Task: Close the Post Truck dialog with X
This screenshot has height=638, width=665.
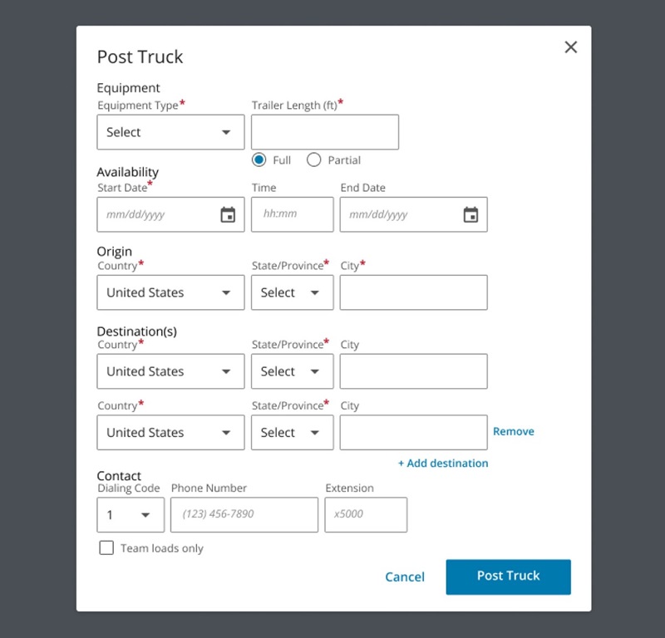Action: (570, 47)
